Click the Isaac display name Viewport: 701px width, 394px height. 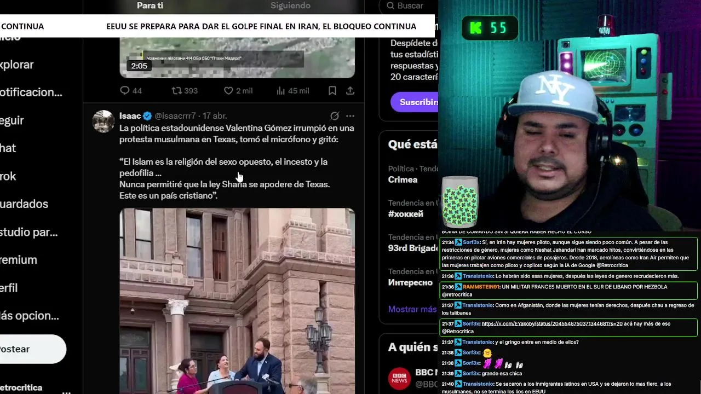130,116
